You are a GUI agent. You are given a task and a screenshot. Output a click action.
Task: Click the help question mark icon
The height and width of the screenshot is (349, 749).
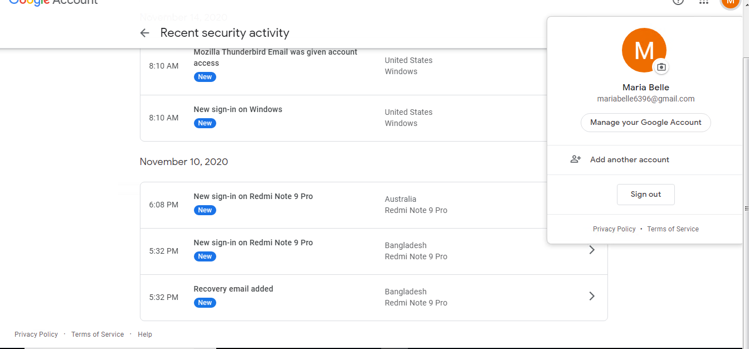678,2
